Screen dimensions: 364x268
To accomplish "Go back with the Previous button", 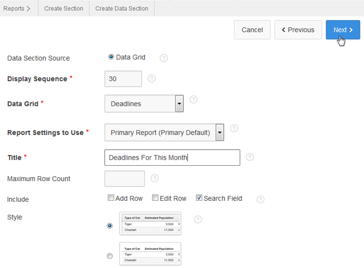I will (297, 30).
